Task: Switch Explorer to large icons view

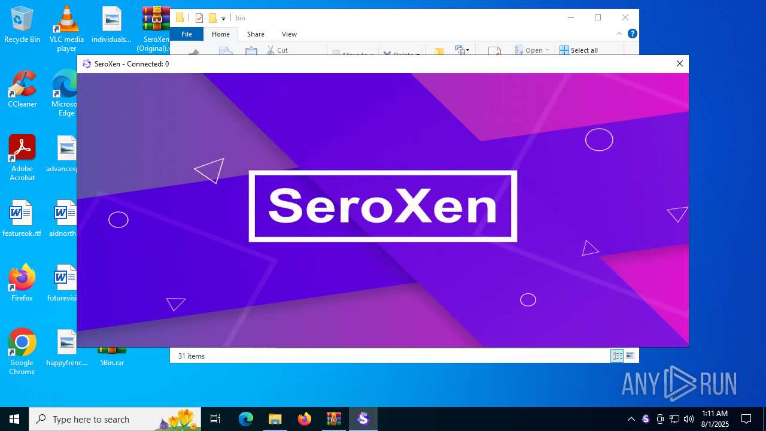Action: tap(630, 356)
